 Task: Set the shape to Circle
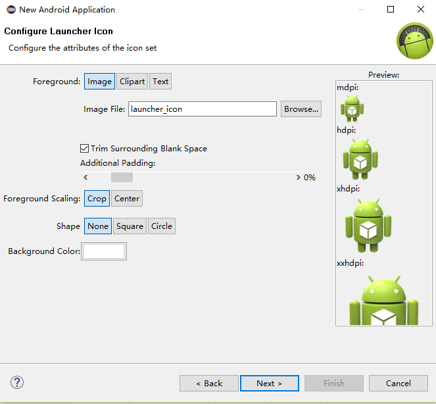162,226
